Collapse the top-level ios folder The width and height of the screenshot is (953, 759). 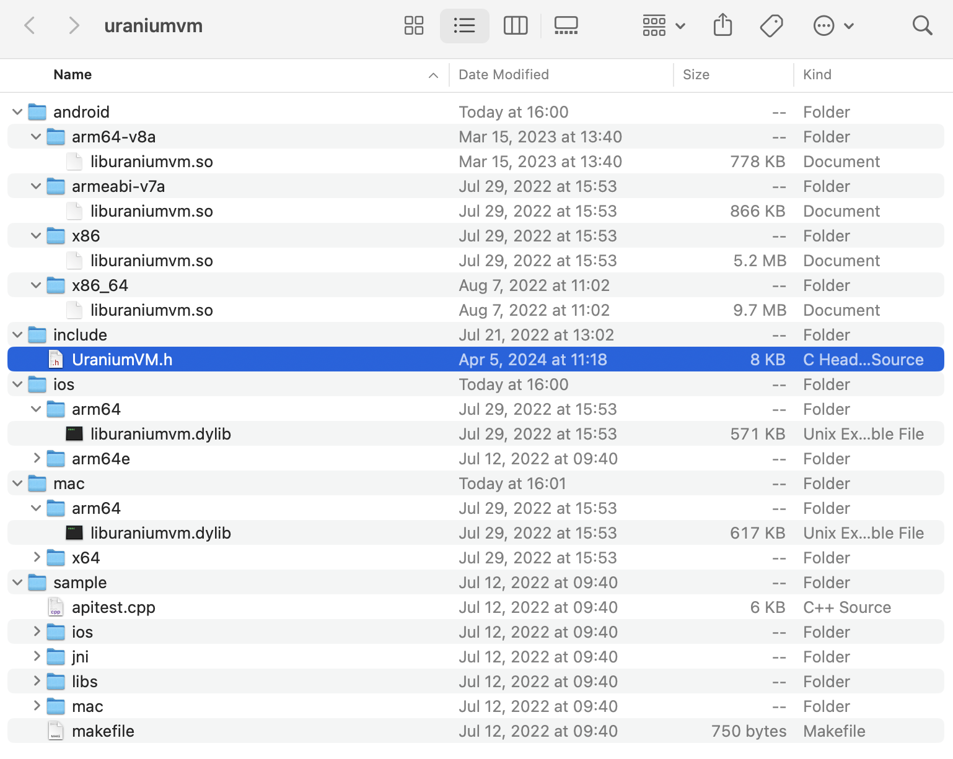coord(17,384)
